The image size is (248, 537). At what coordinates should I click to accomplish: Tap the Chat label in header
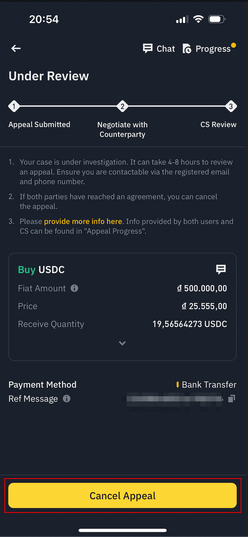pos(165,49)
